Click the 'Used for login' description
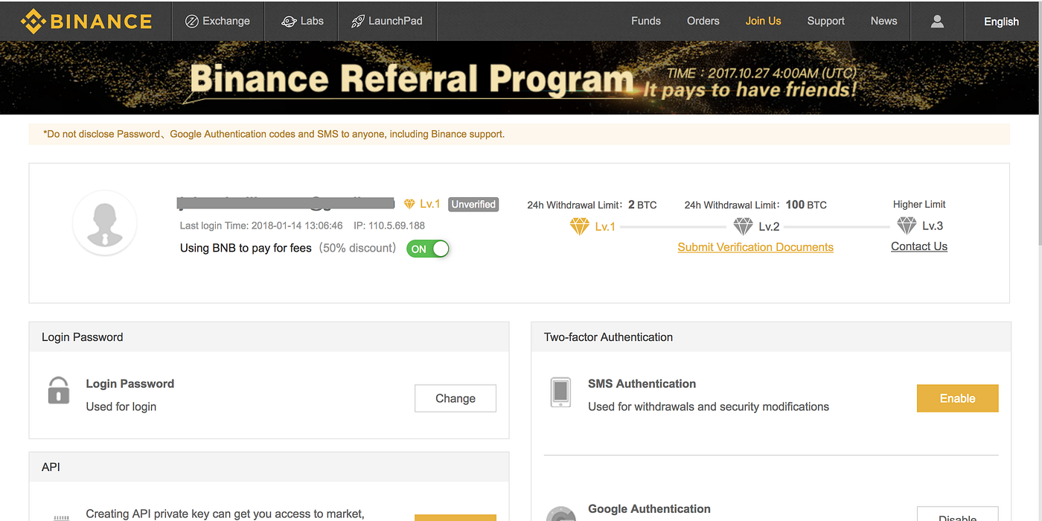The width and height of the screenshot is (1042, 521). [x=121, y=406]
